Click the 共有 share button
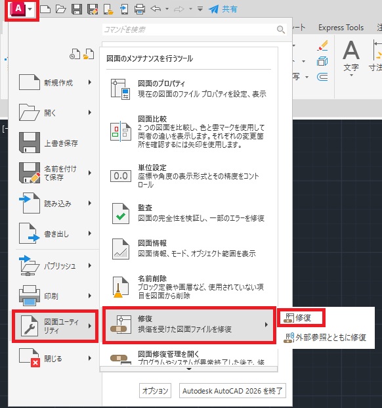This screenshot has width=382, height=408. (223, 9)
